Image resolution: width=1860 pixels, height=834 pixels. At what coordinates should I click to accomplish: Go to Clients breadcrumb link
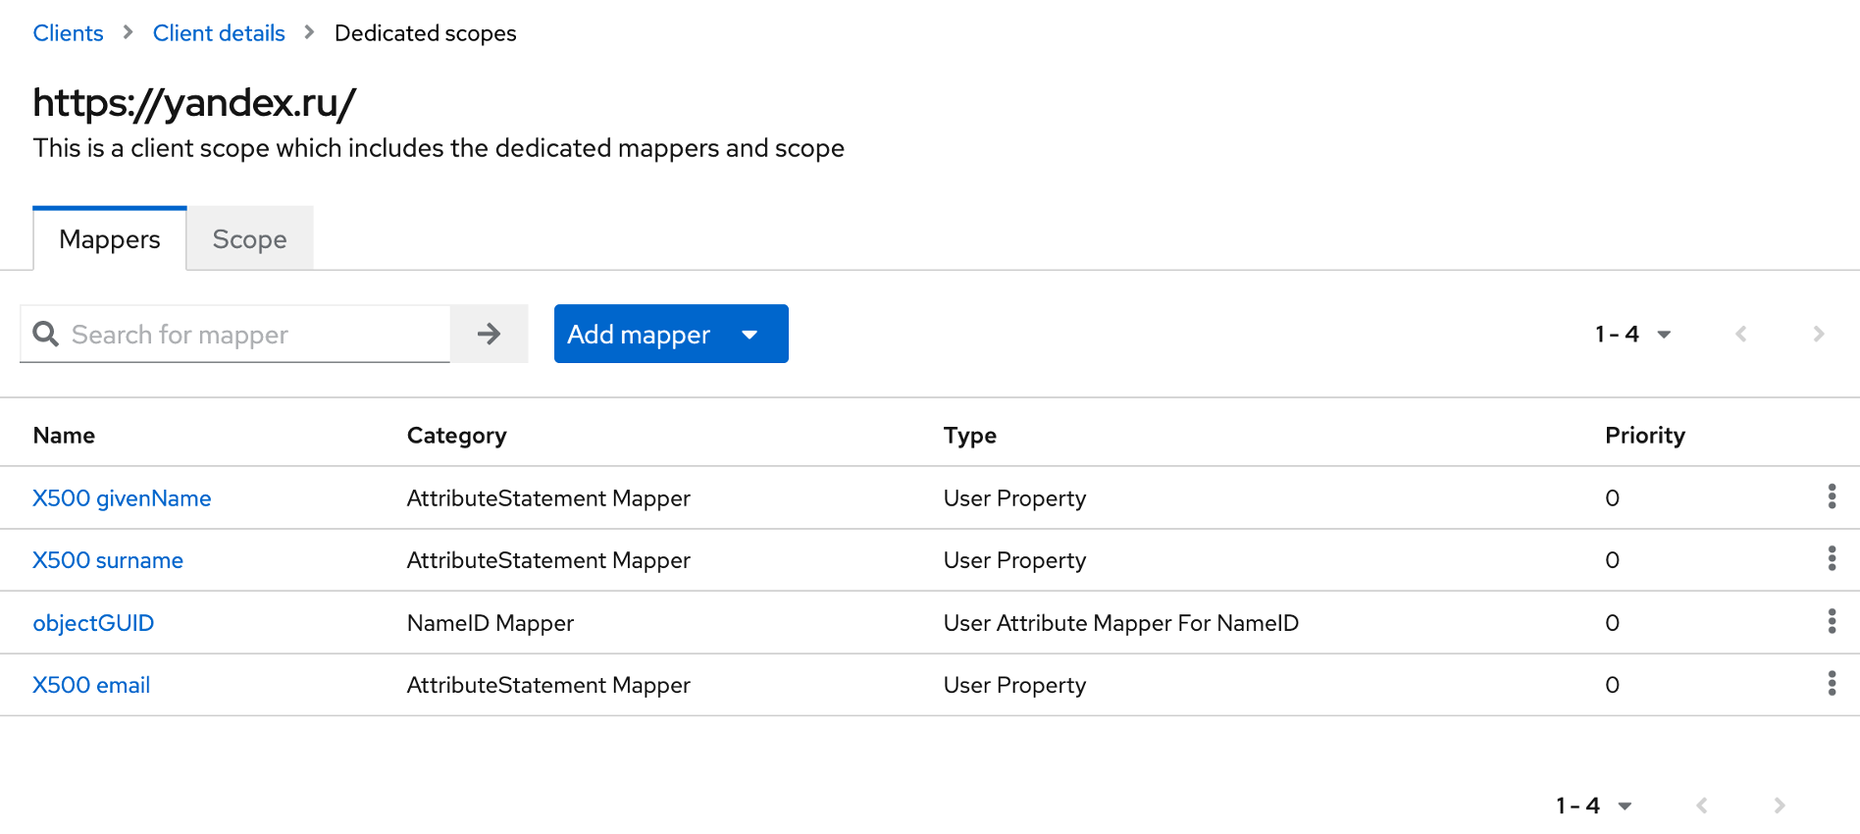pyautogui.click(x=68, y=33)
